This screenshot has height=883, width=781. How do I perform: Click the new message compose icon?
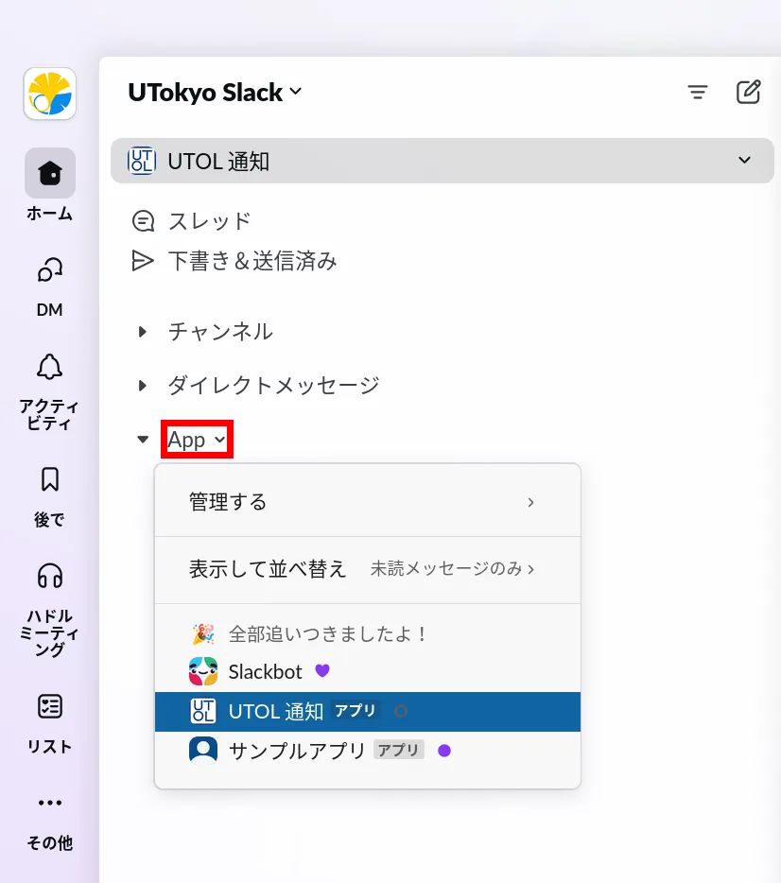(748, 92)
